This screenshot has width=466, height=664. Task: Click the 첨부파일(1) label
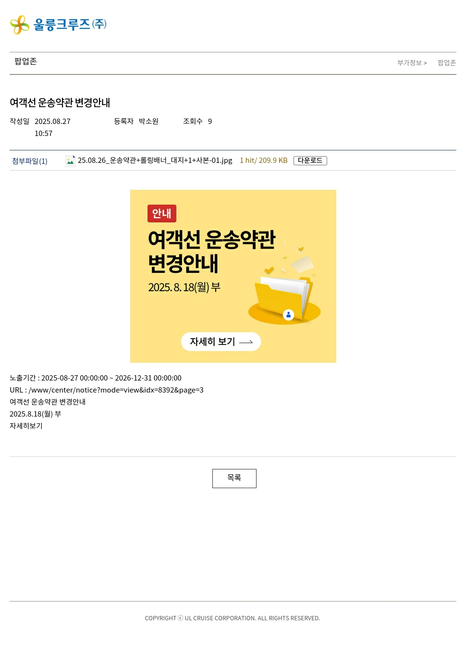click(x=30, y=161)
